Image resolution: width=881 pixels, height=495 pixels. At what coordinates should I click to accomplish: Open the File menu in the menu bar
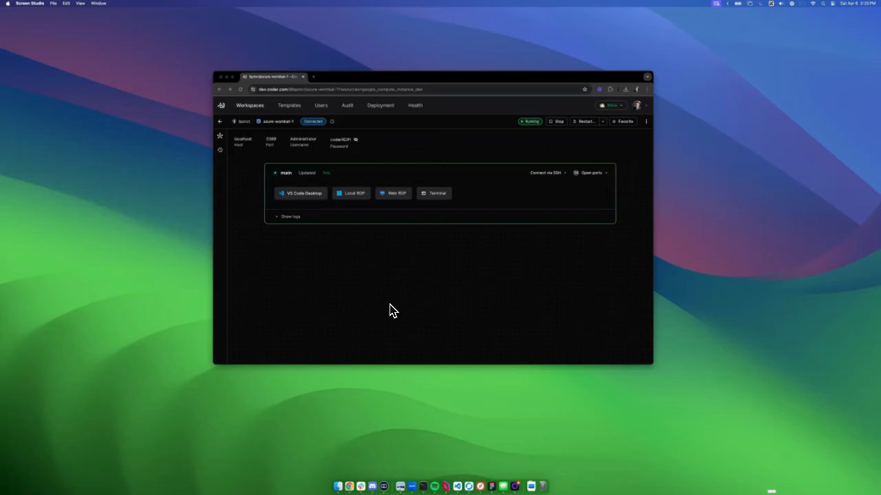click(x=53, y=3)
